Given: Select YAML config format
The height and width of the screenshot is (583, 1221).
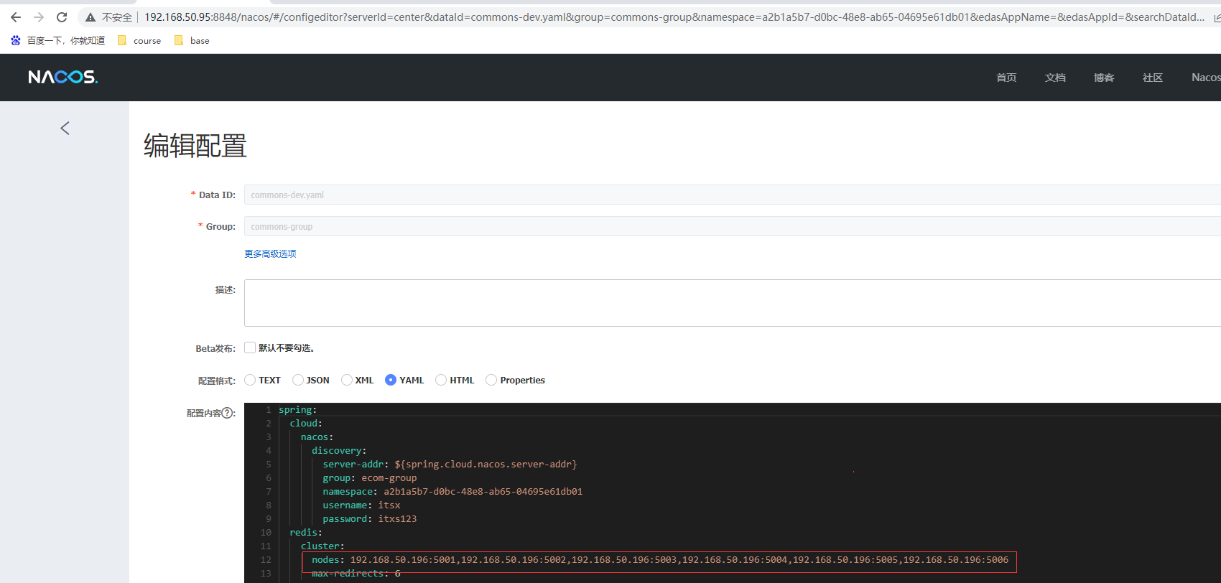Looking at the screenshot, I should tap(391, 380).
